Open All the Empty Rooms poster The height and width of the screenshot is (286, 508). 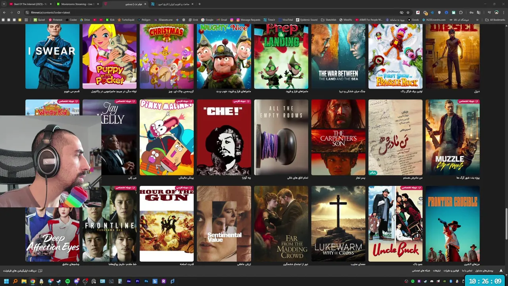pyautogui.click(x=281, y=137)
